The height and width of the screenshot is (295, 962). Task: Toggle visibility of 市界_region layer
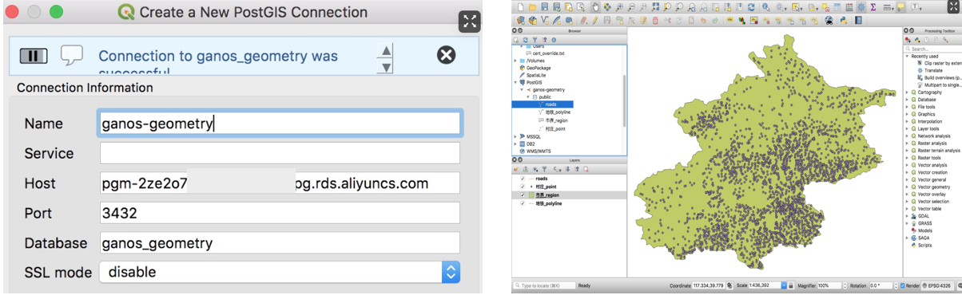pyautogui.click(x=523, y=195)
